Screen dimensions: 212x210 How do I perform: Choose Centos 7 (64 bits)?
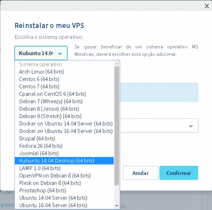pyautogui.click(x=64, y=87)
